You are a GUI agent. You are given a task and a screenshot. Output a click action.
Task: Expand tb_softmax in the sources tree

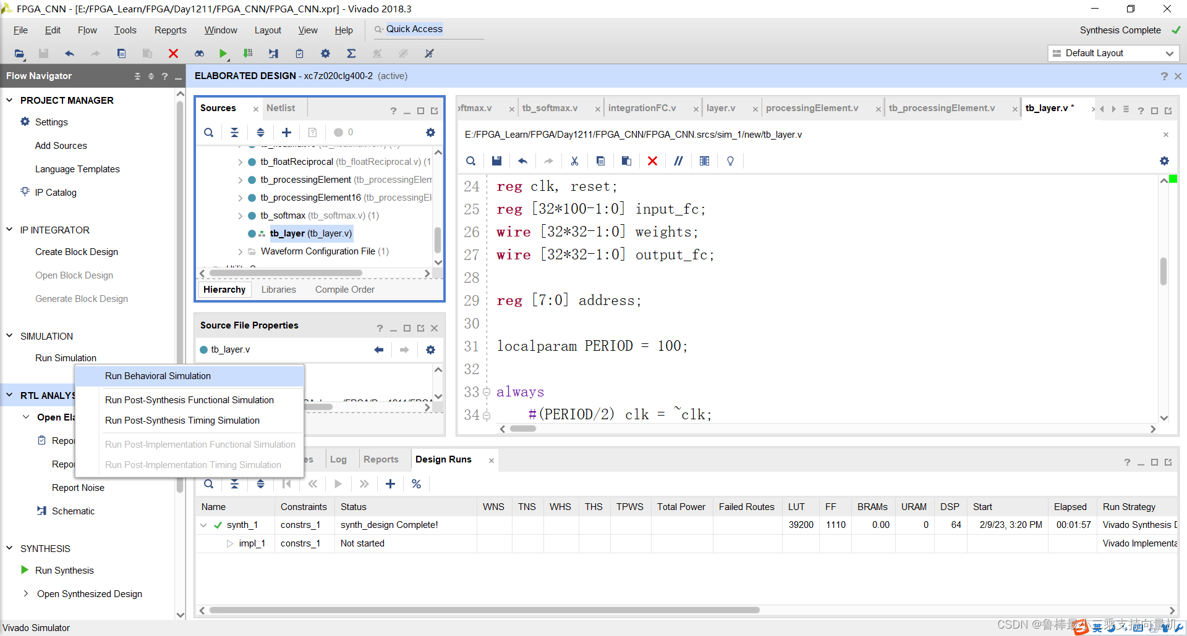[240, 215]
